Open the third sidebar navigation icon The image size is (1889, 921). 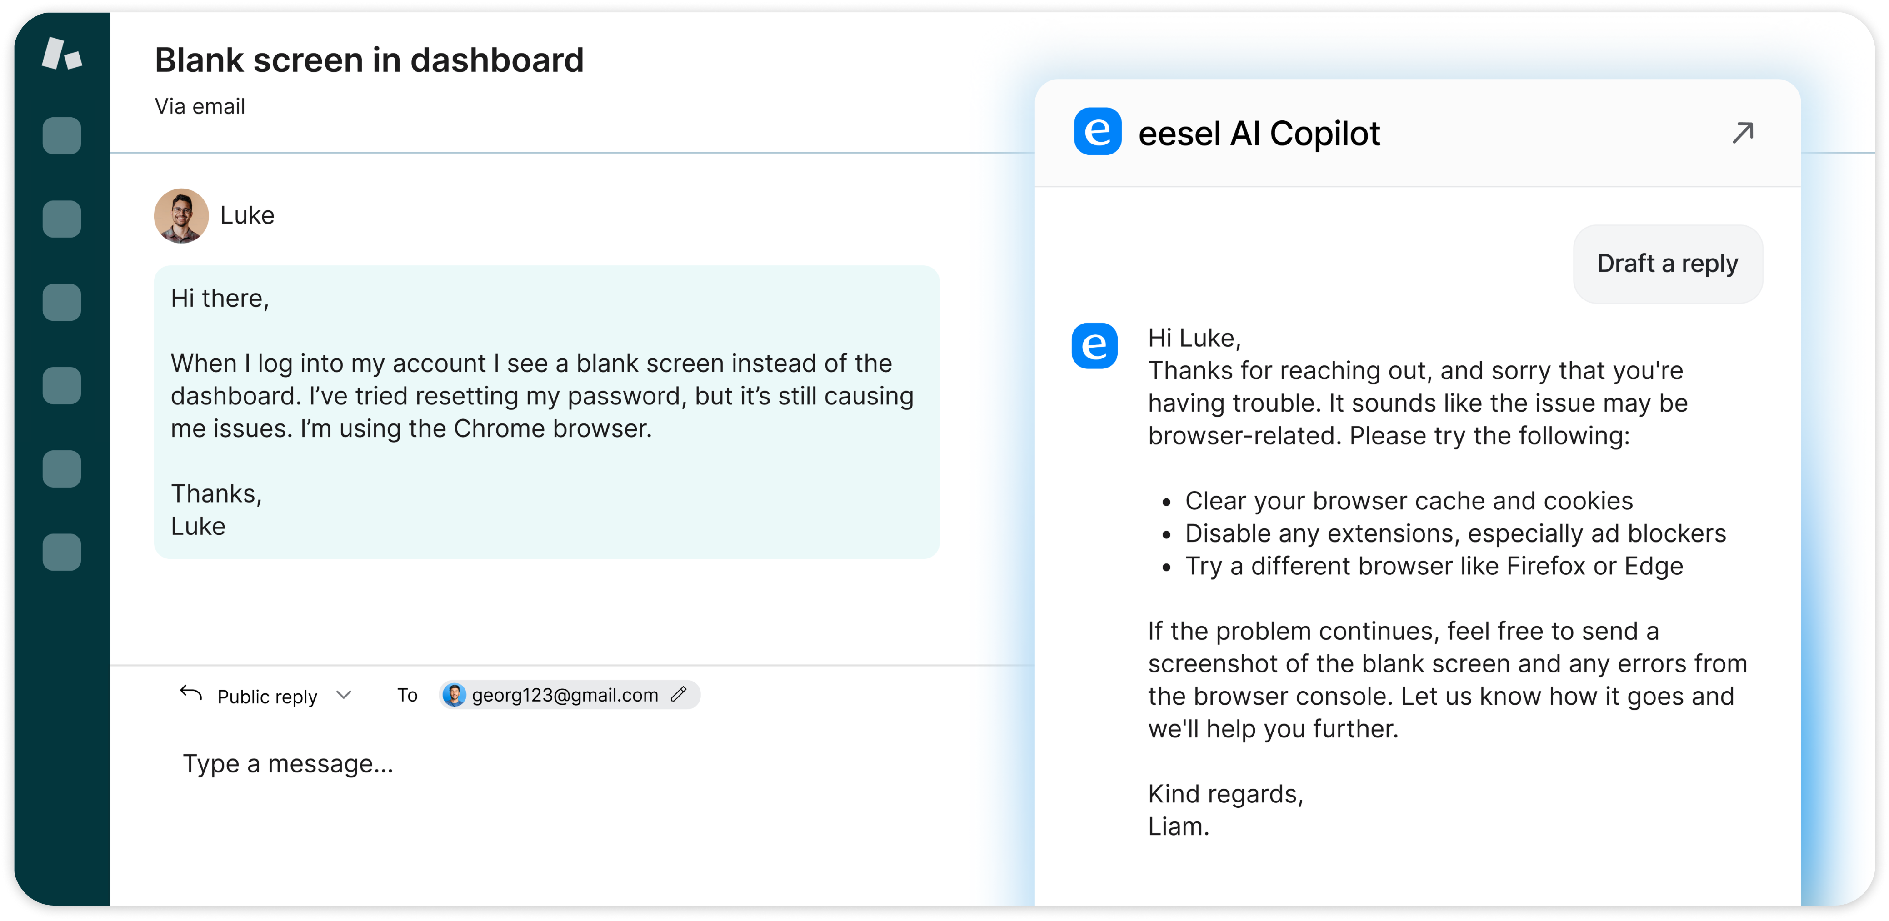click(x=62, y=301)
